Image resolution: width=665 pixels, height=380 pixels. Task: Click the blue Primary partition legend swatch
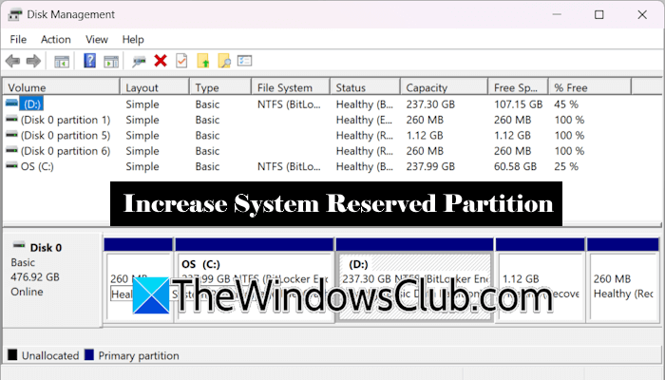[x=89, y=355]
